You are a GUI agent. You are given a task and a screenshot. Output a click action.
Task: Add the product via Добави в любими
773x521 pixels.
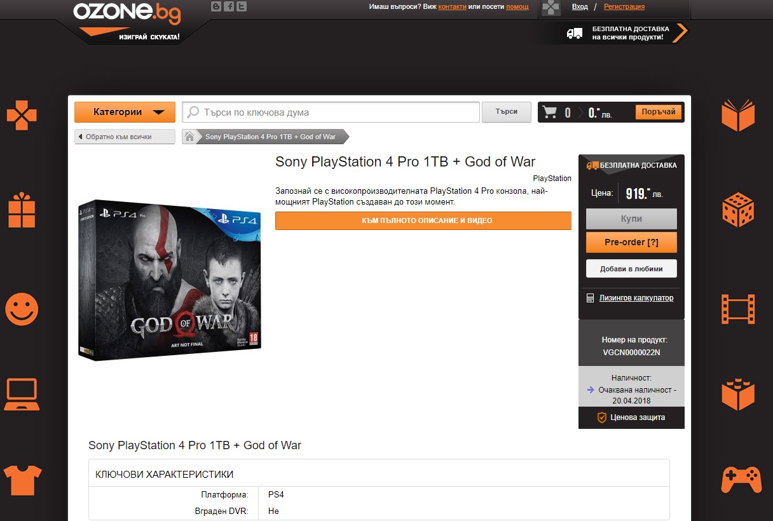click(631, 269)
